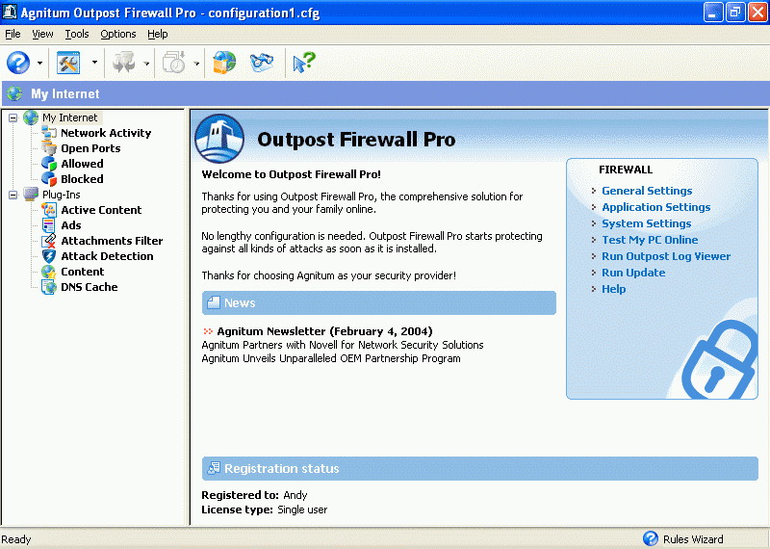Click the grayed double-arrows toolbar icon
Viewport: 770px width, 549px height.
(123, 63)
